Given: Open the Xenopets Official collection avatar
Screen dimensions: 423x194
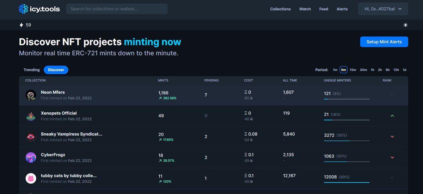Looking at the screenshot, I should (x=31, y=116).
